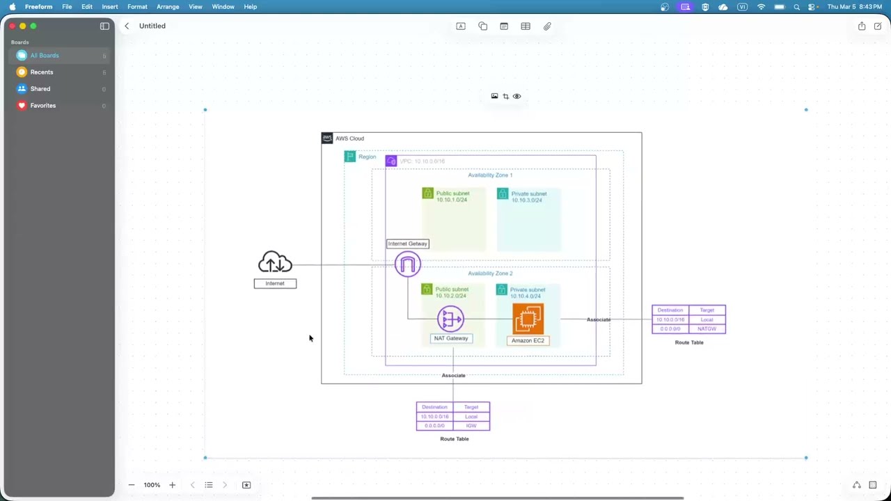This screenshot has height=501, width=891.
Task: Select All Boards in sidebar
Action: tap(58, 56)
